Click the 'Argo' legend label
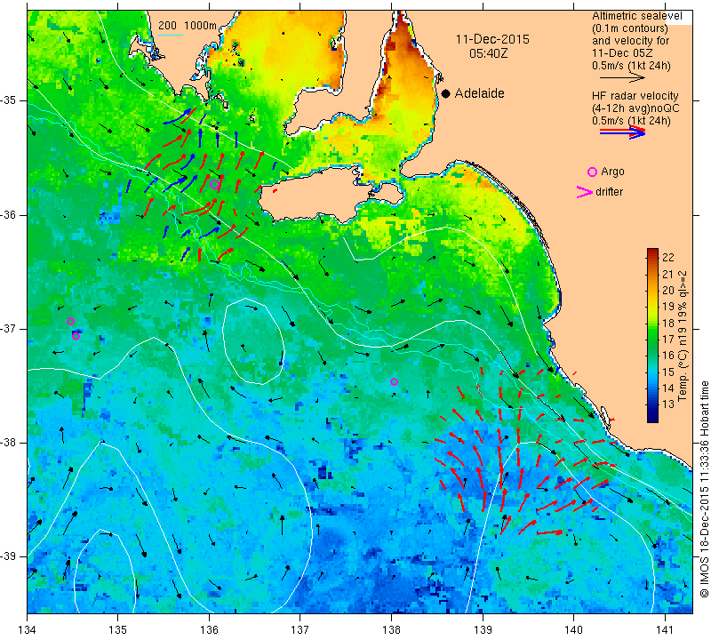The width and height of the screenshot is (711, 640). [612, 172]
